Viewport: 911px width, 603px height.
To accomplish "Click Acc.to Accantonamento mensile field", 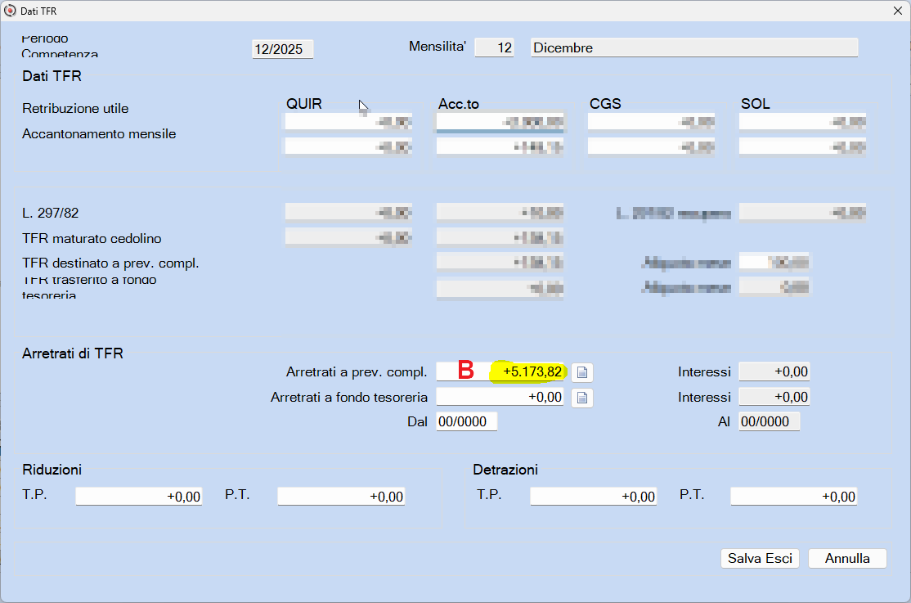I will click(x=500, y=146).
